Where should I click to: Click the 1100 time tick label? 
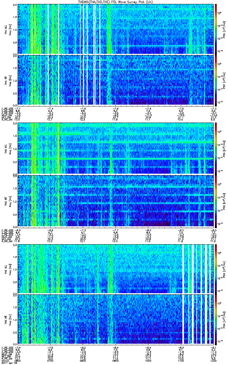click(x=181, y=360)
